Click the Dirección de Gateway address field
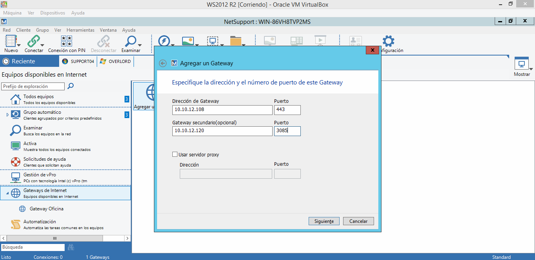The width and height of the screenshot is (535, 260). [222, 110]
